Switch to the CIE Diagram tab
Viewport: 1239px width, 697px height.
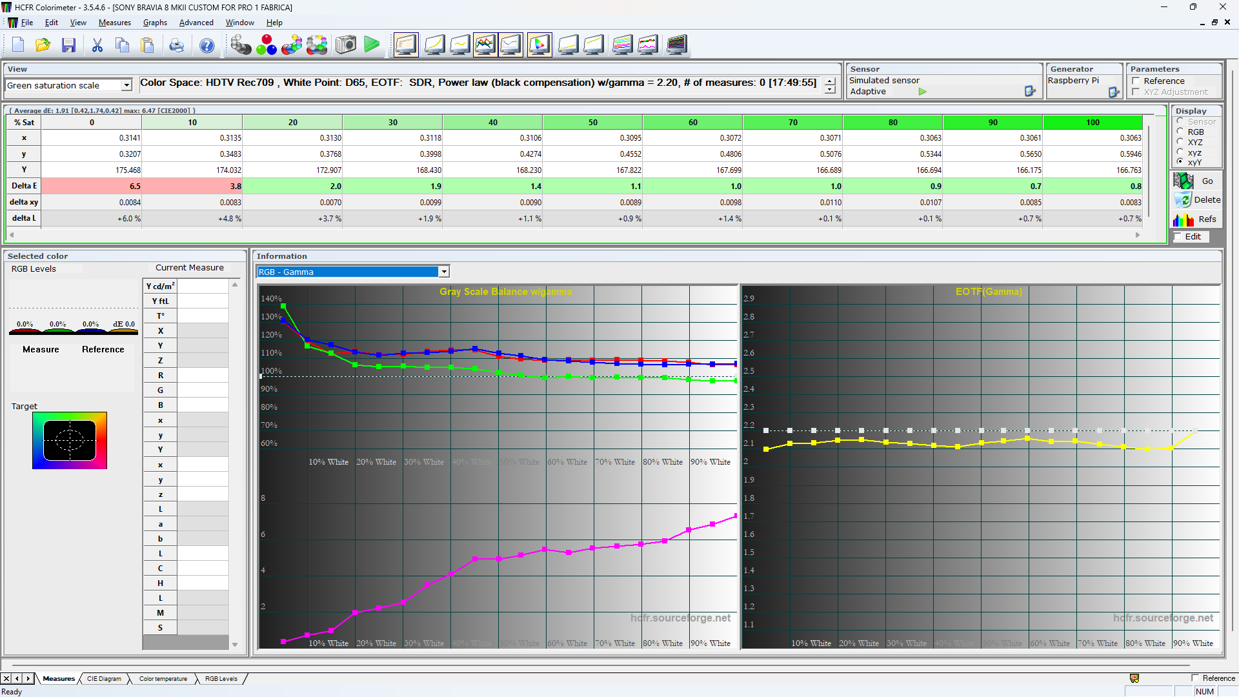104,679
